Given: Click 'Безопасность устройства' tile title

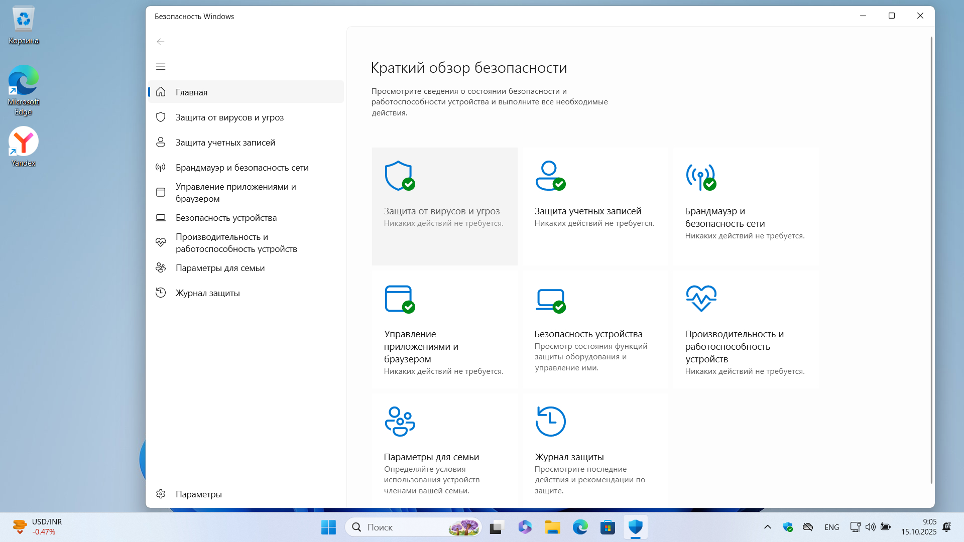Looking at the screenshot, I should coord(588,334).
